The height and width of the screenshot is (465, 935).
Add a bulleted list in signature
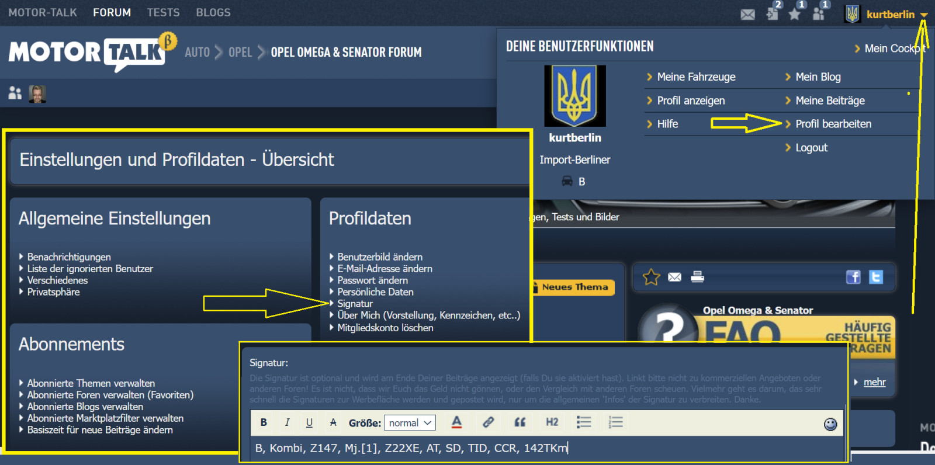click(x=583, y=422)
